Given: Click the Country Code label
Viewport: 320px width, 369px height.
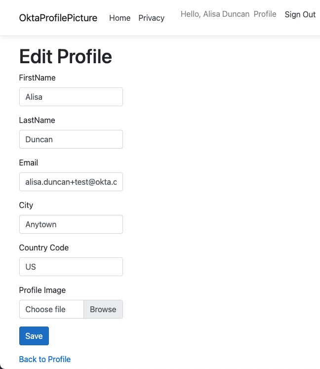Looking at the screenshot, I should 44,247.
